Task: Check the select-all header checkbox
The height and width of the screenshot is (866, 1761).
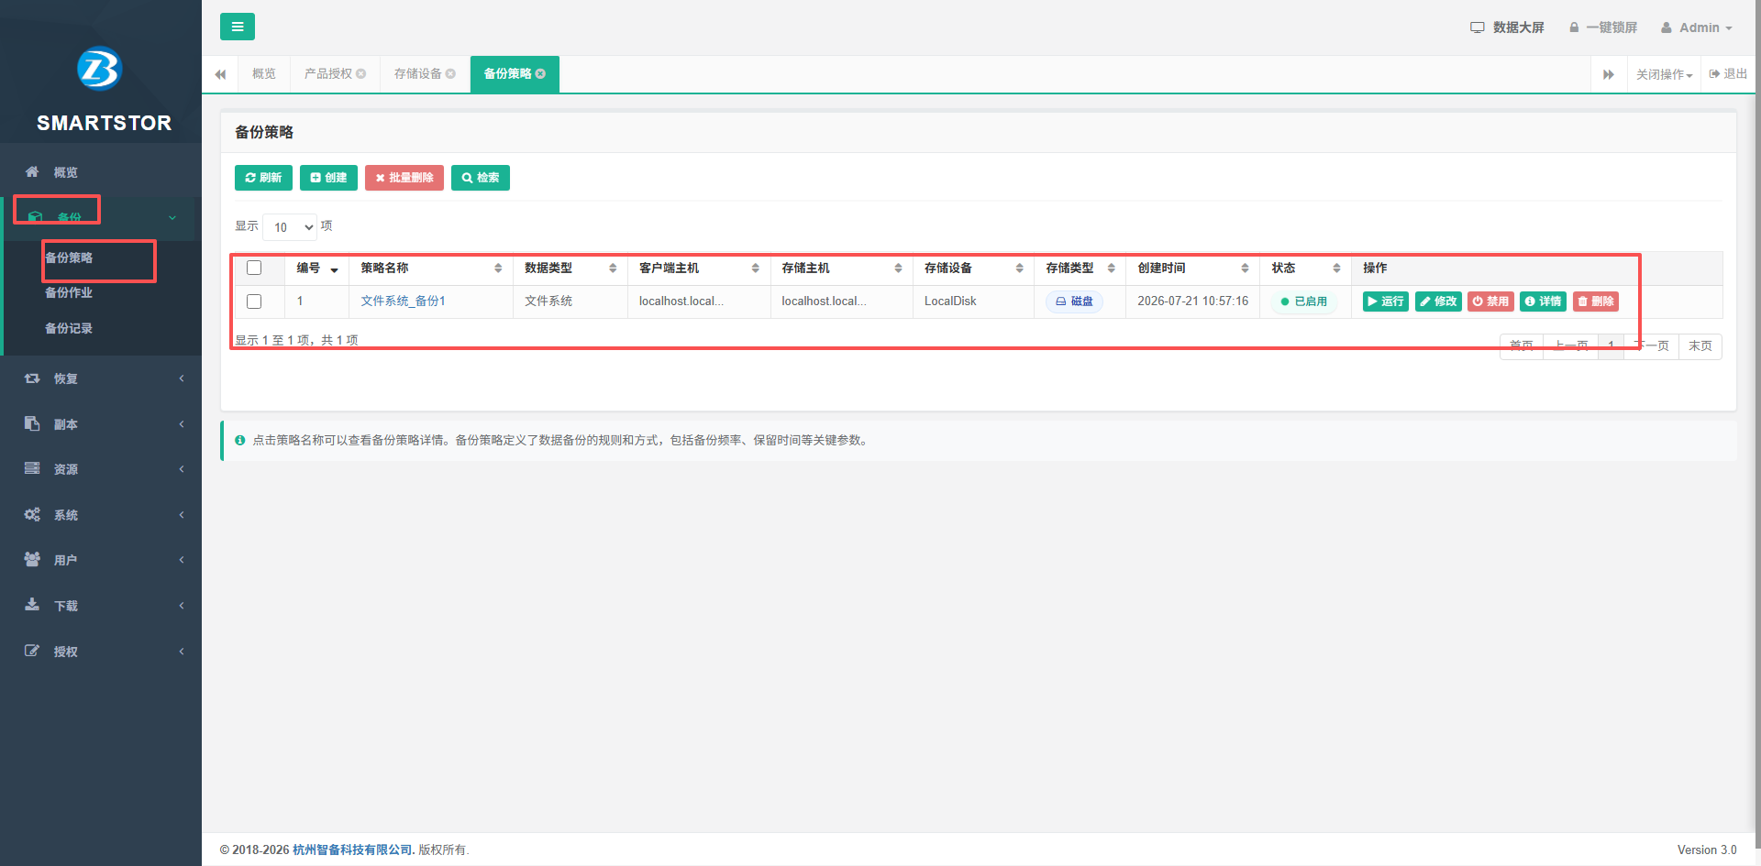Action: coord(254,268)
